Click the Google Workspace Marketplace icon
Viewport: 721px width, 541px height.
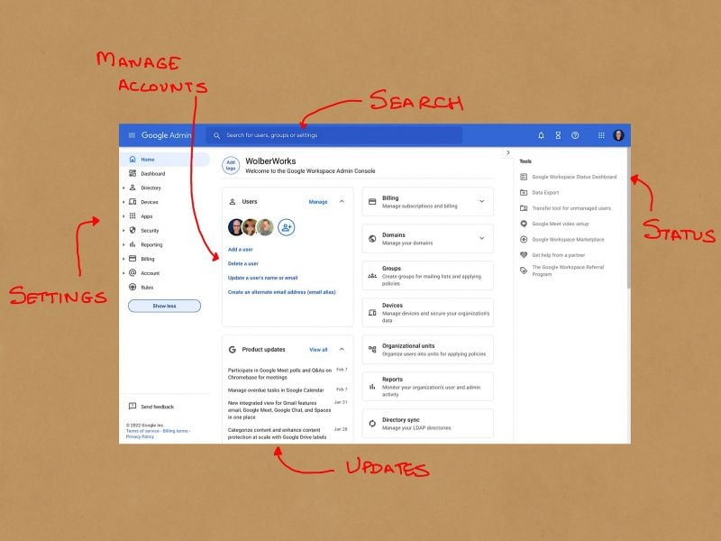click(x=524, y=239)
